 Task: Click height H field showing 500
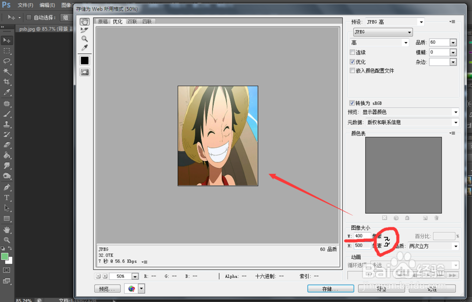(x=362, y=246)
